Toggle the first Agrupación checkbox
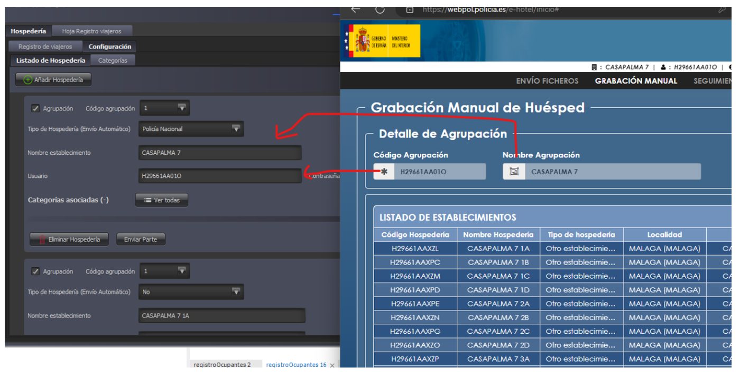This screenshot has height=377, width=740. [35, 108]
